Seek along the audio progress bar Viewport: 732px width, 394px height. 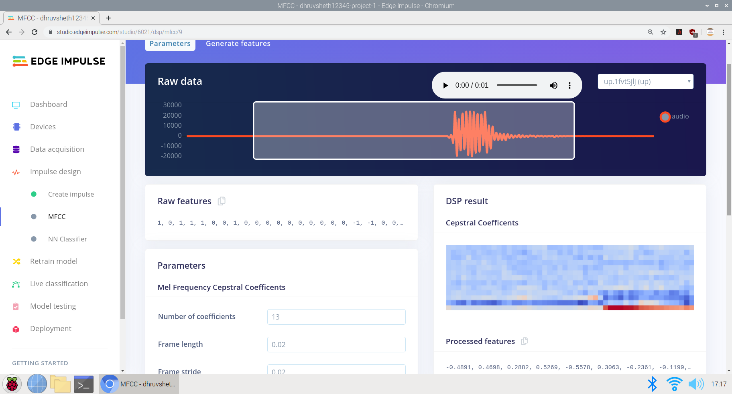click(x=516, y=85)
